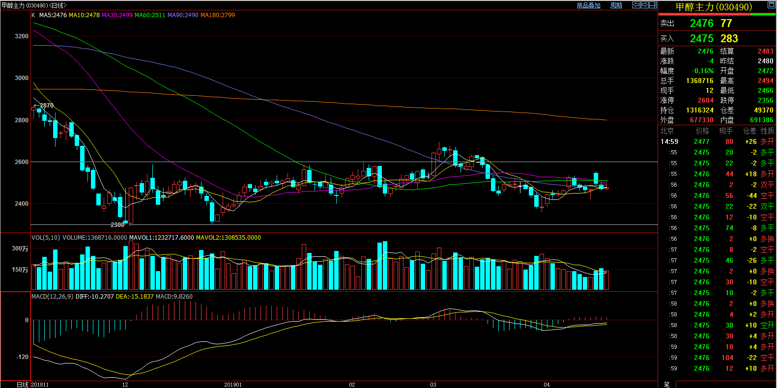The width and height of the screenshot is (777, 388).
Task: Click the 300万 volume axis label
Action: coord(20,249)
